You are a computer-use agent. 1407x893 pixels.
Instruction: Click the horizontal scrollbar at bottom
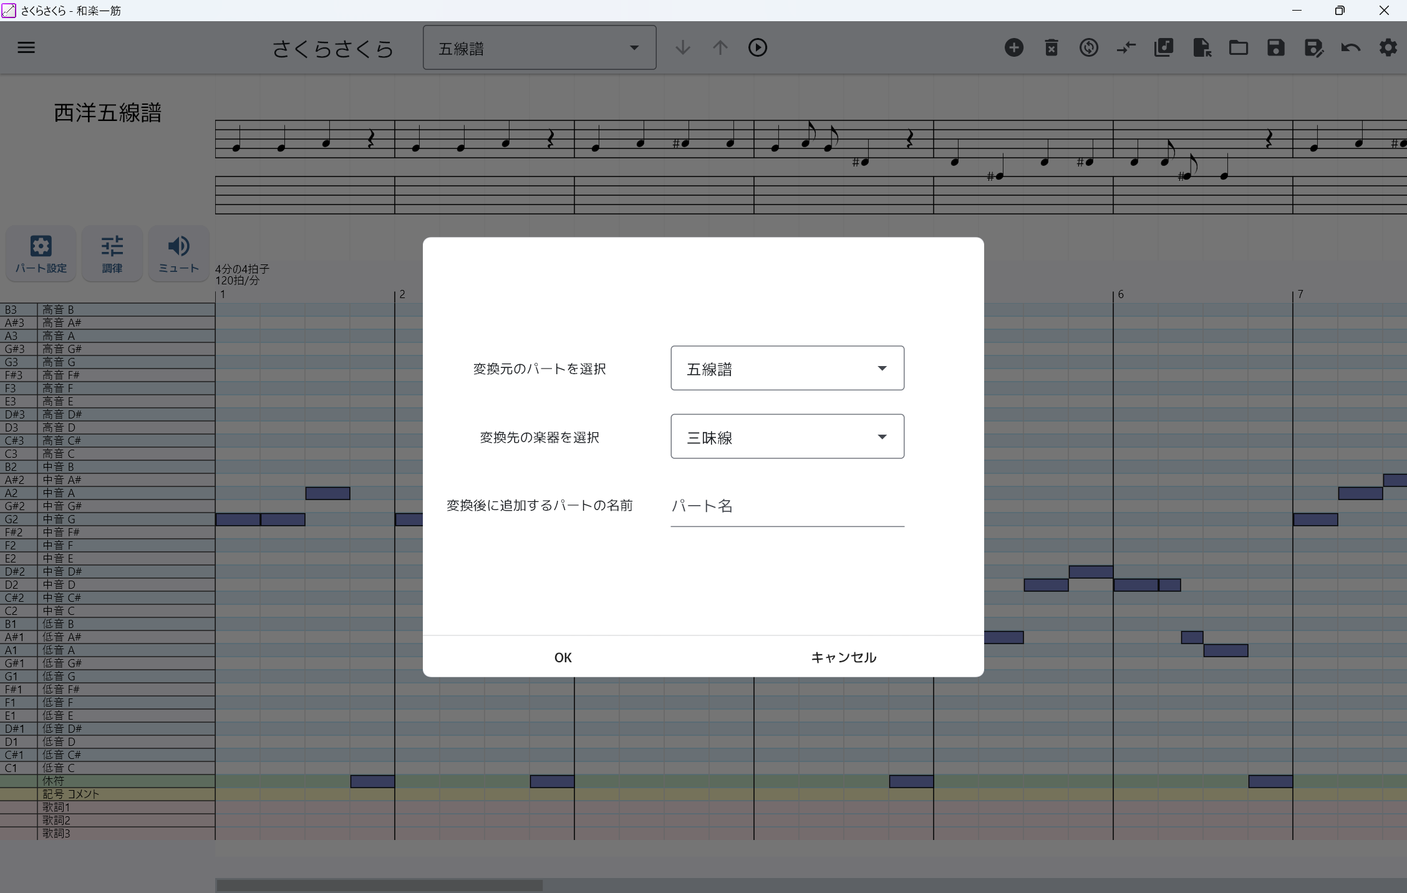(x=379, y=885)
